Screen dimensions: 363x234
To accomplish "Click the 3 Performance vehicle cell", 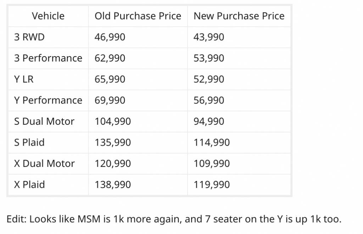I will pyautogui.click(x=48, y=58).
